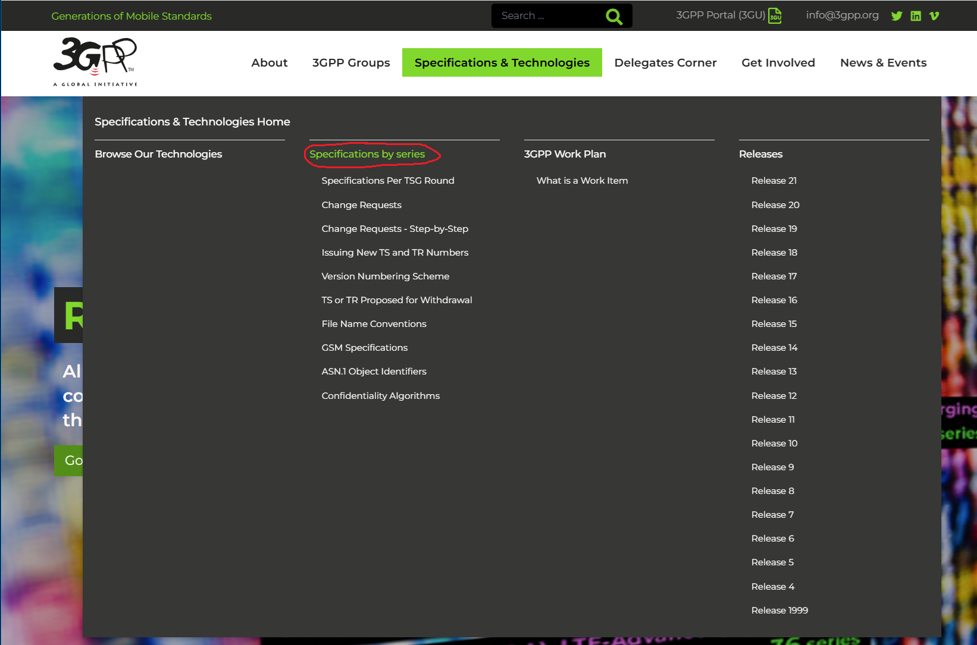Open What is a Work Item
This screenshot has width=977, height=645.
(582, 181)
